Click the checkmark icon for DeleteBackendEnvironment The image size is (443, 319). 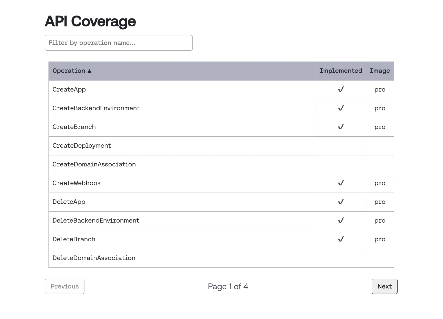(341, 221)
